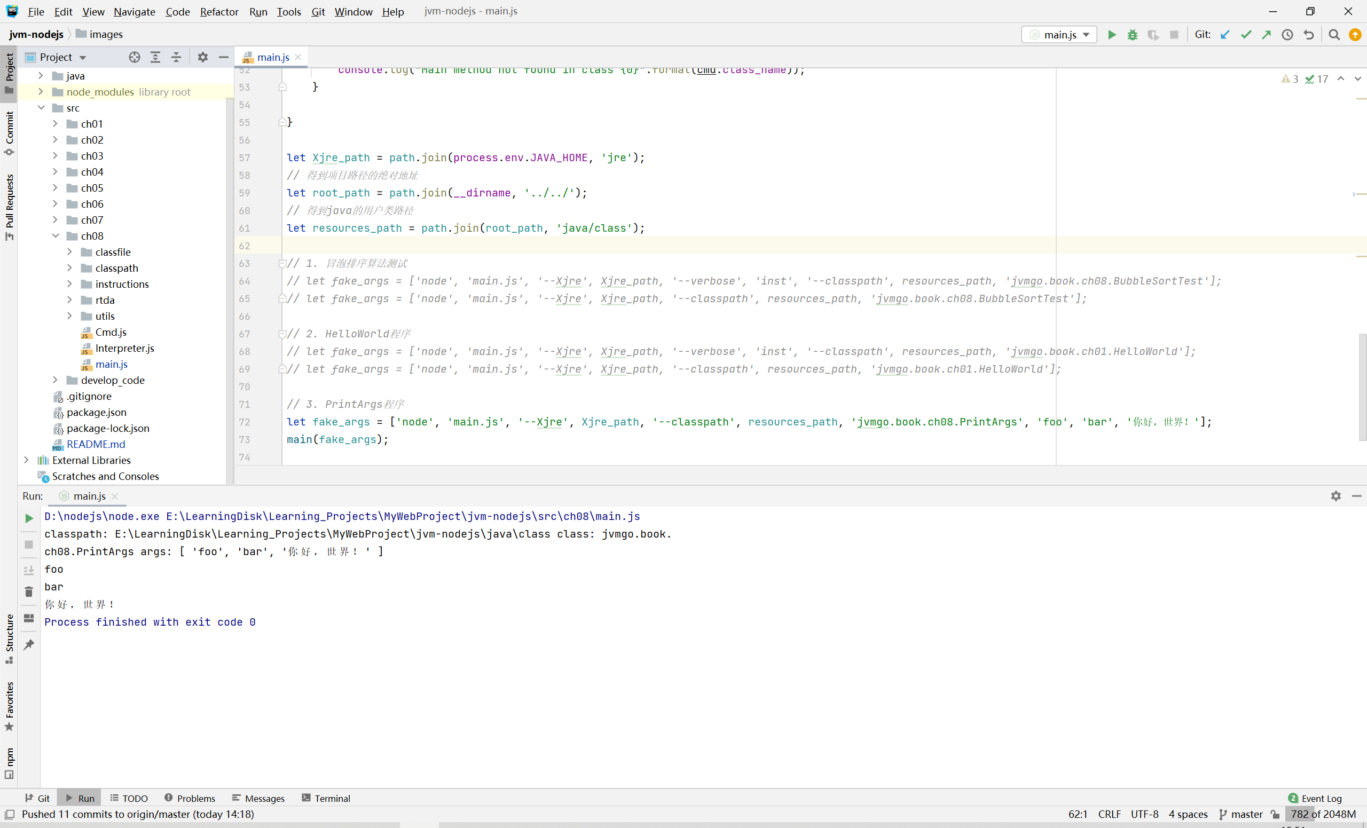Open the File menu
The height and width of the screenshot is (828, 1367).
click(x=35, y=12)
